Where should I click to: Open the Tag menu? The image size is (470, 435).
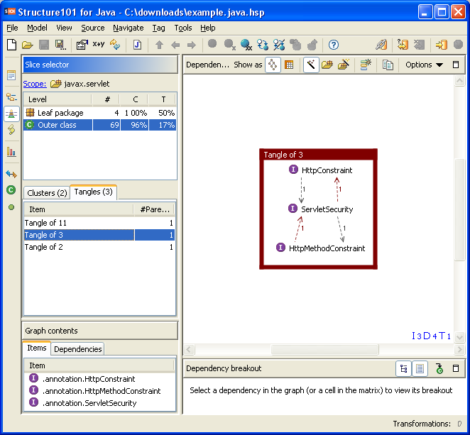click(x=158, y=28)
